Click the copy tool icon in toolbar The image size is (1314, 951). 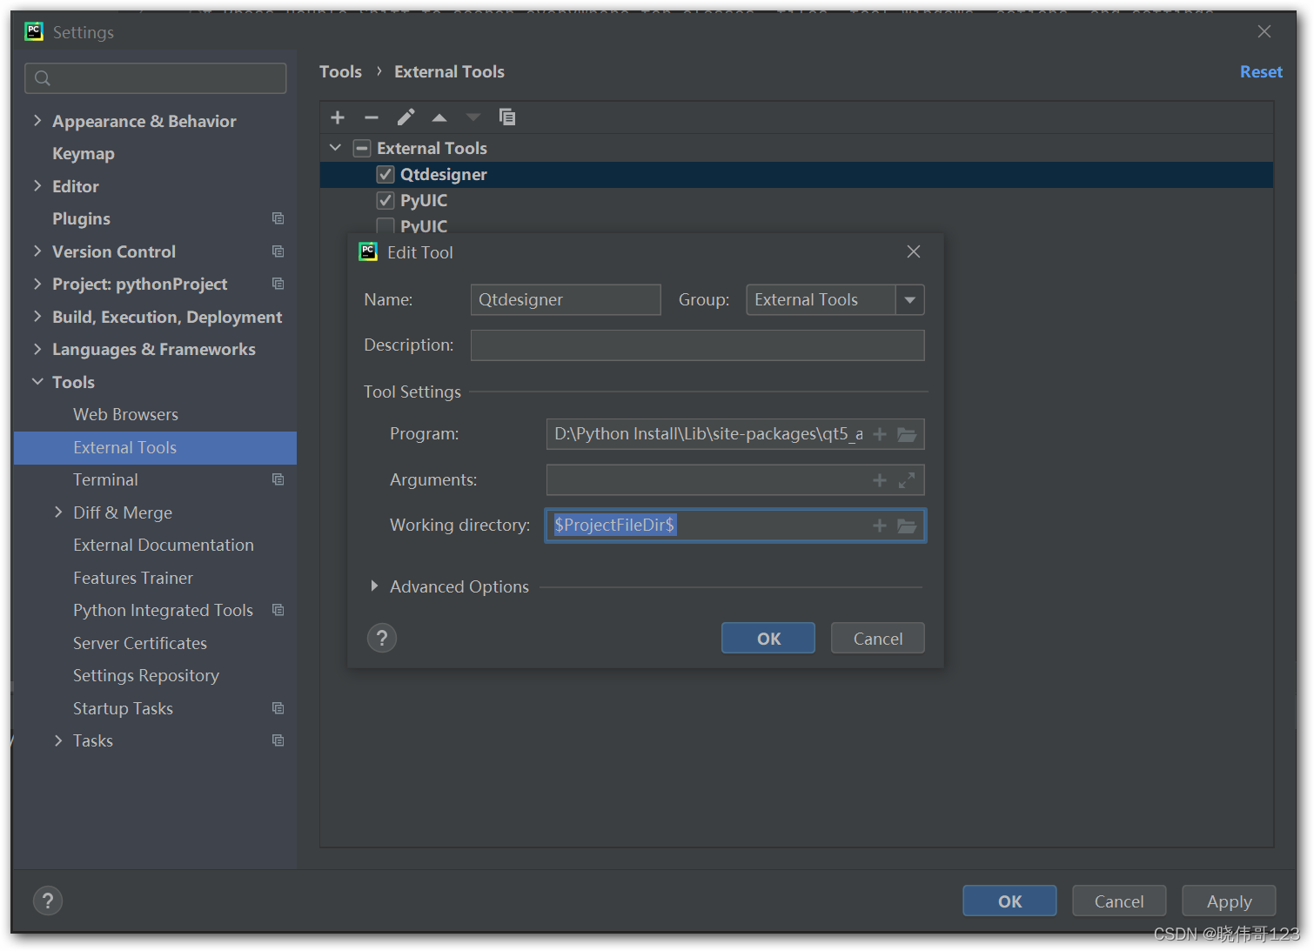coord(507,117)
